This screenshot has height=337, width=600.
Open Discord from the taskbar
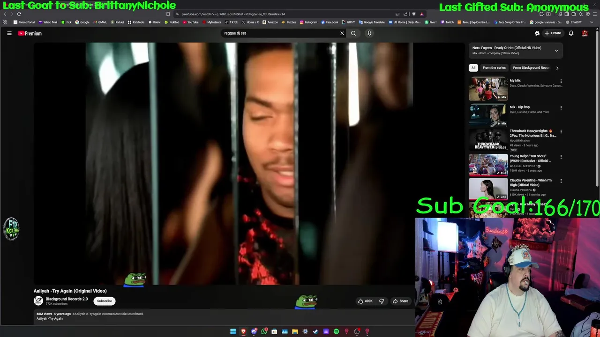pyautogui.click(x=254, y=331)
